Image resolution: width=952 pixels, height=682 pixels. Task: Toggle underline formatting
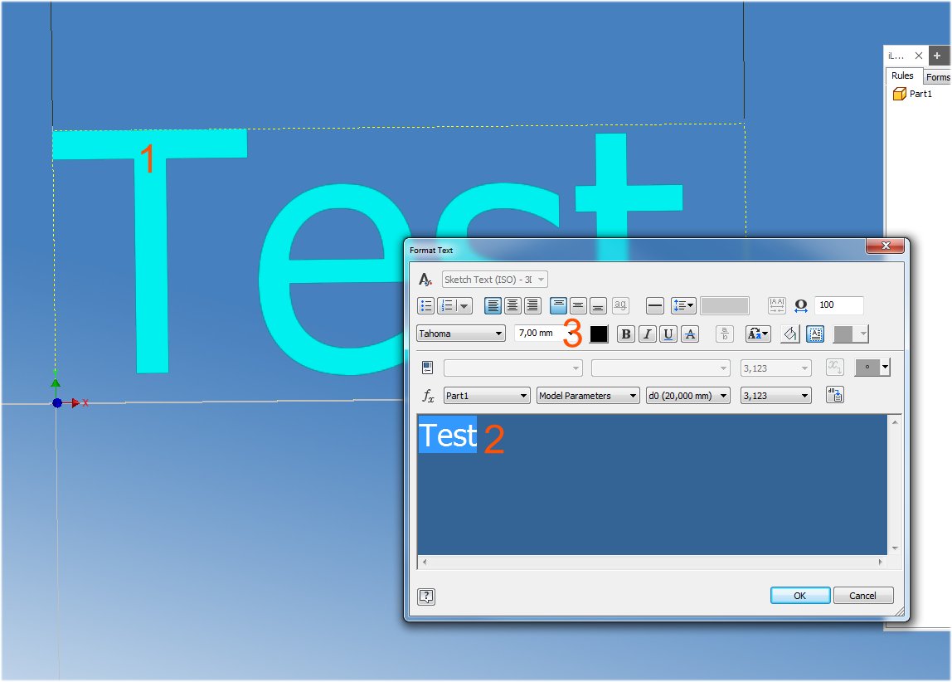667,334
